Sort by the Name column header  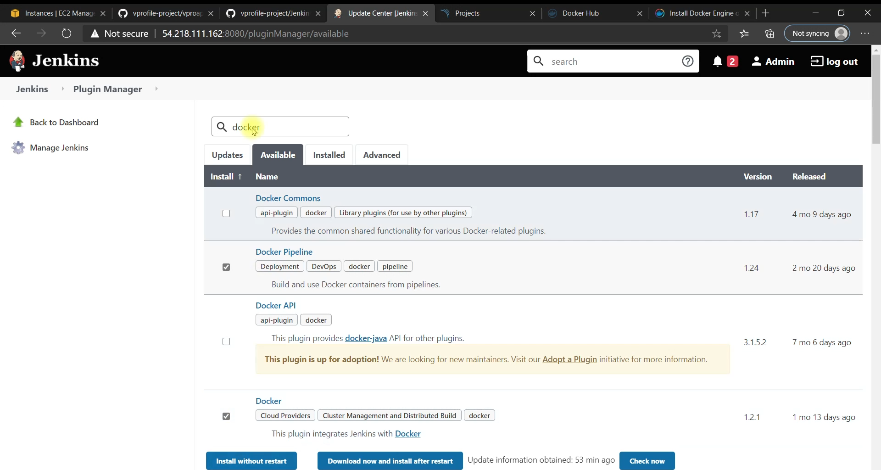[267, 177]
